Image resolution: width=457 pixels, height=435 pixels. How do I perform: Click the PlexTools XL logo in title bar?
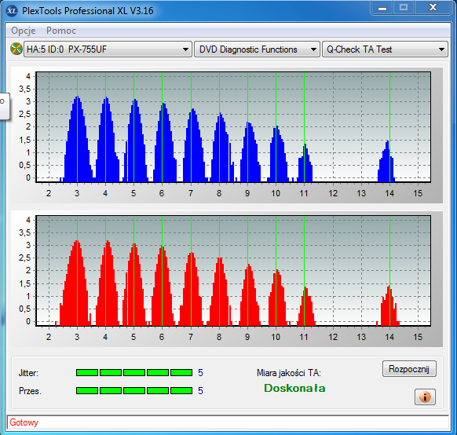tap(12, 11)
